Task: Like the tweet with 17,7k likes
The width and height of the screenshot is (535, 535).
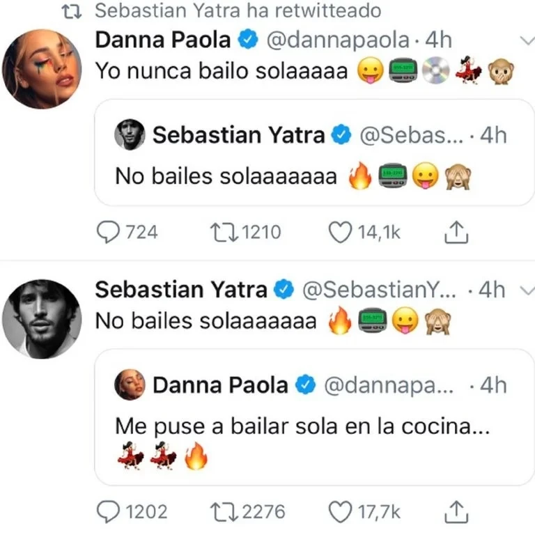Action: pyautogui.click(x=339, y=512)
